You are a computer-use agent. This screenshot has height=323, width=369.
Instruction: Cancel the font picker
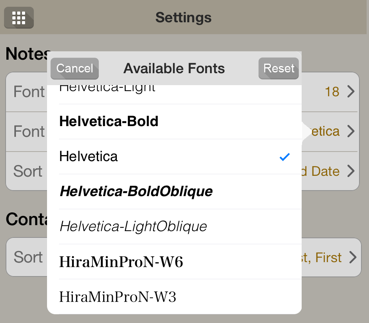pos(75,68)
